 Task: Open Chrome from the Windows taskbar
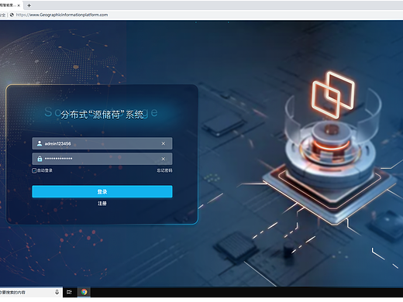point(84,292)
